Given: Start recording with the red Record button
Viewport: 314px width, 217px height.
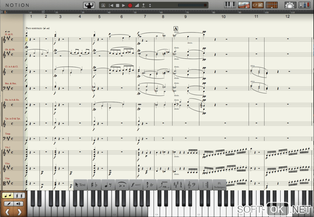Looking at the screenshot, I should (130, 6).
